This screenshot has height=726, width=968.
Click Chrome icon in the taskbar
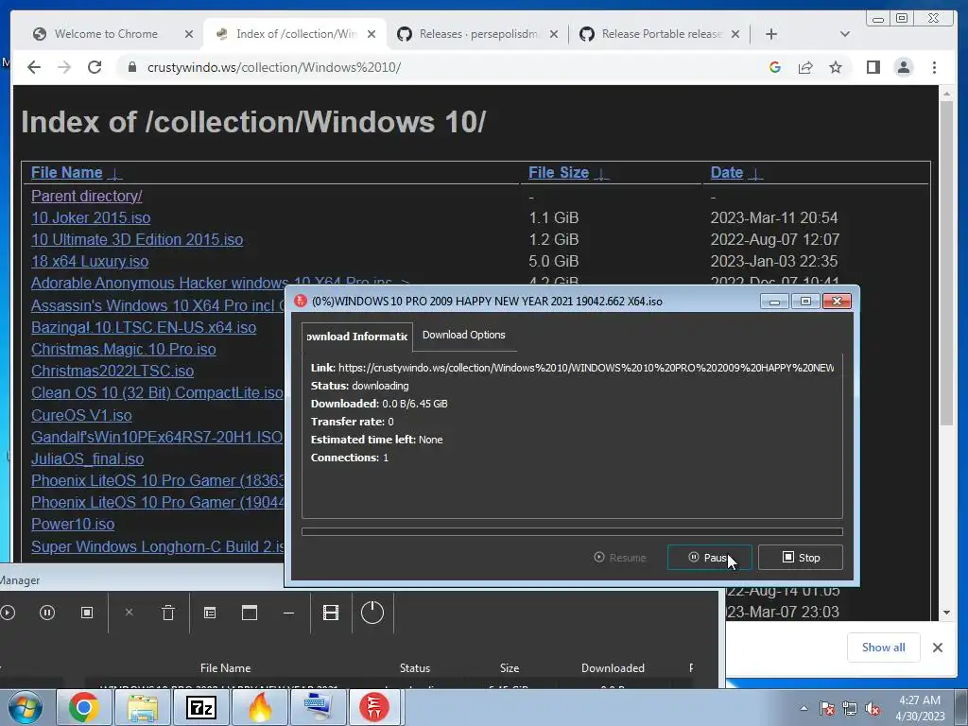point(83,707)
